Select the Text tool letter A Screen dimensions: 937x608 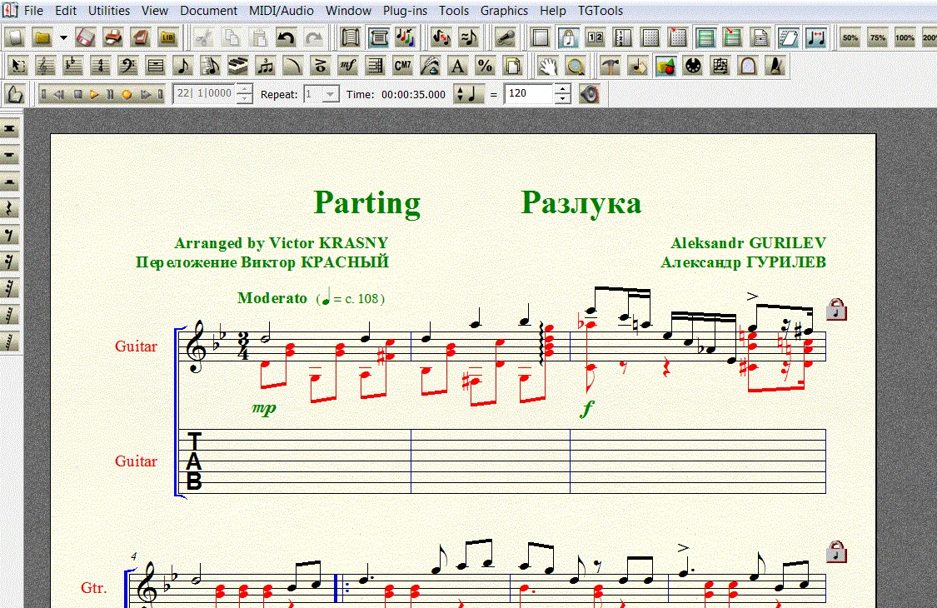click(458, 66)
